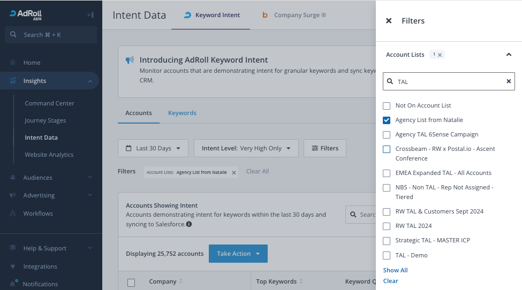Open the Last 30 Days dropdown
Image resolution: width=522 pixels, height=290 pixels.
(x=153, y=148)
